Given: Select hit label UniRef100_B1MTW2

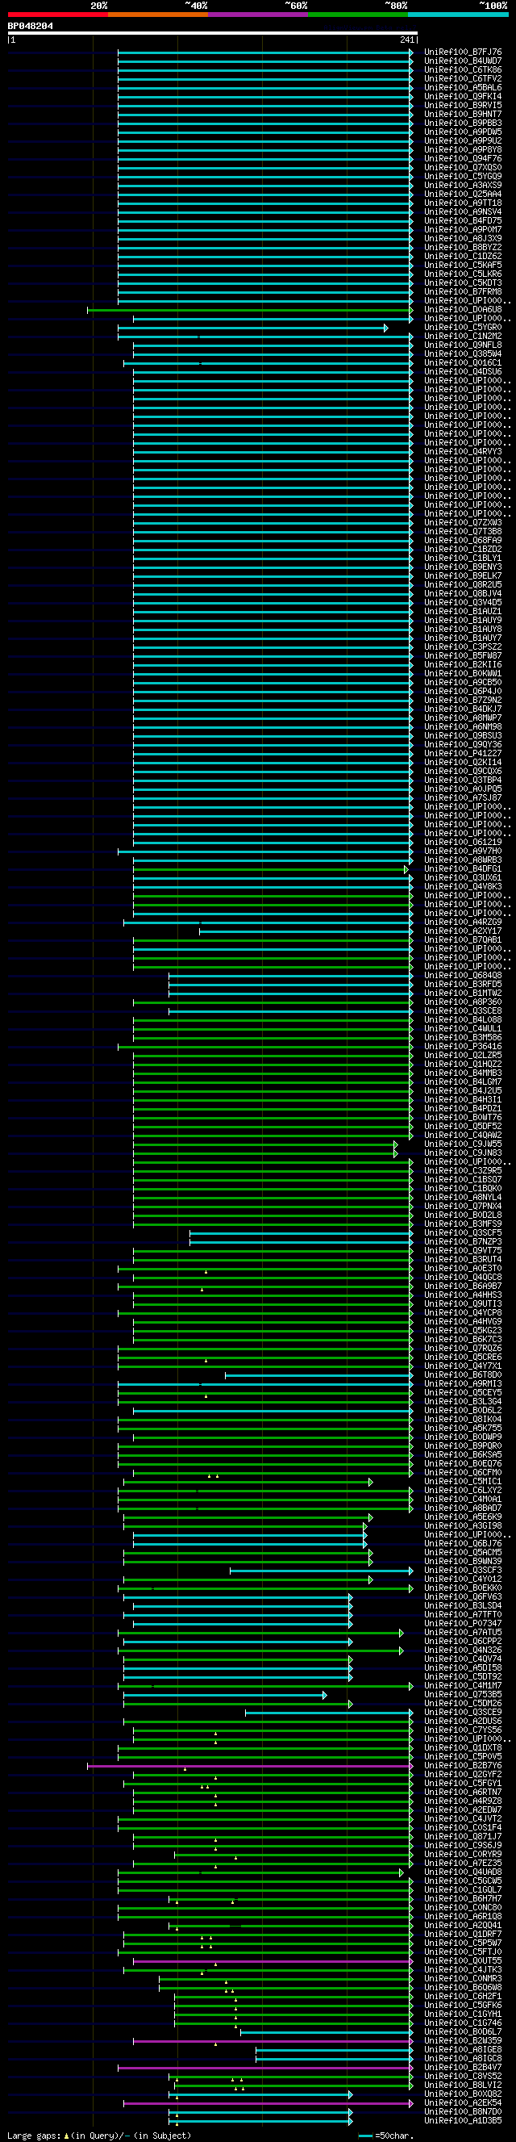Looking at the screenshot, I should (x=463, y=993).
